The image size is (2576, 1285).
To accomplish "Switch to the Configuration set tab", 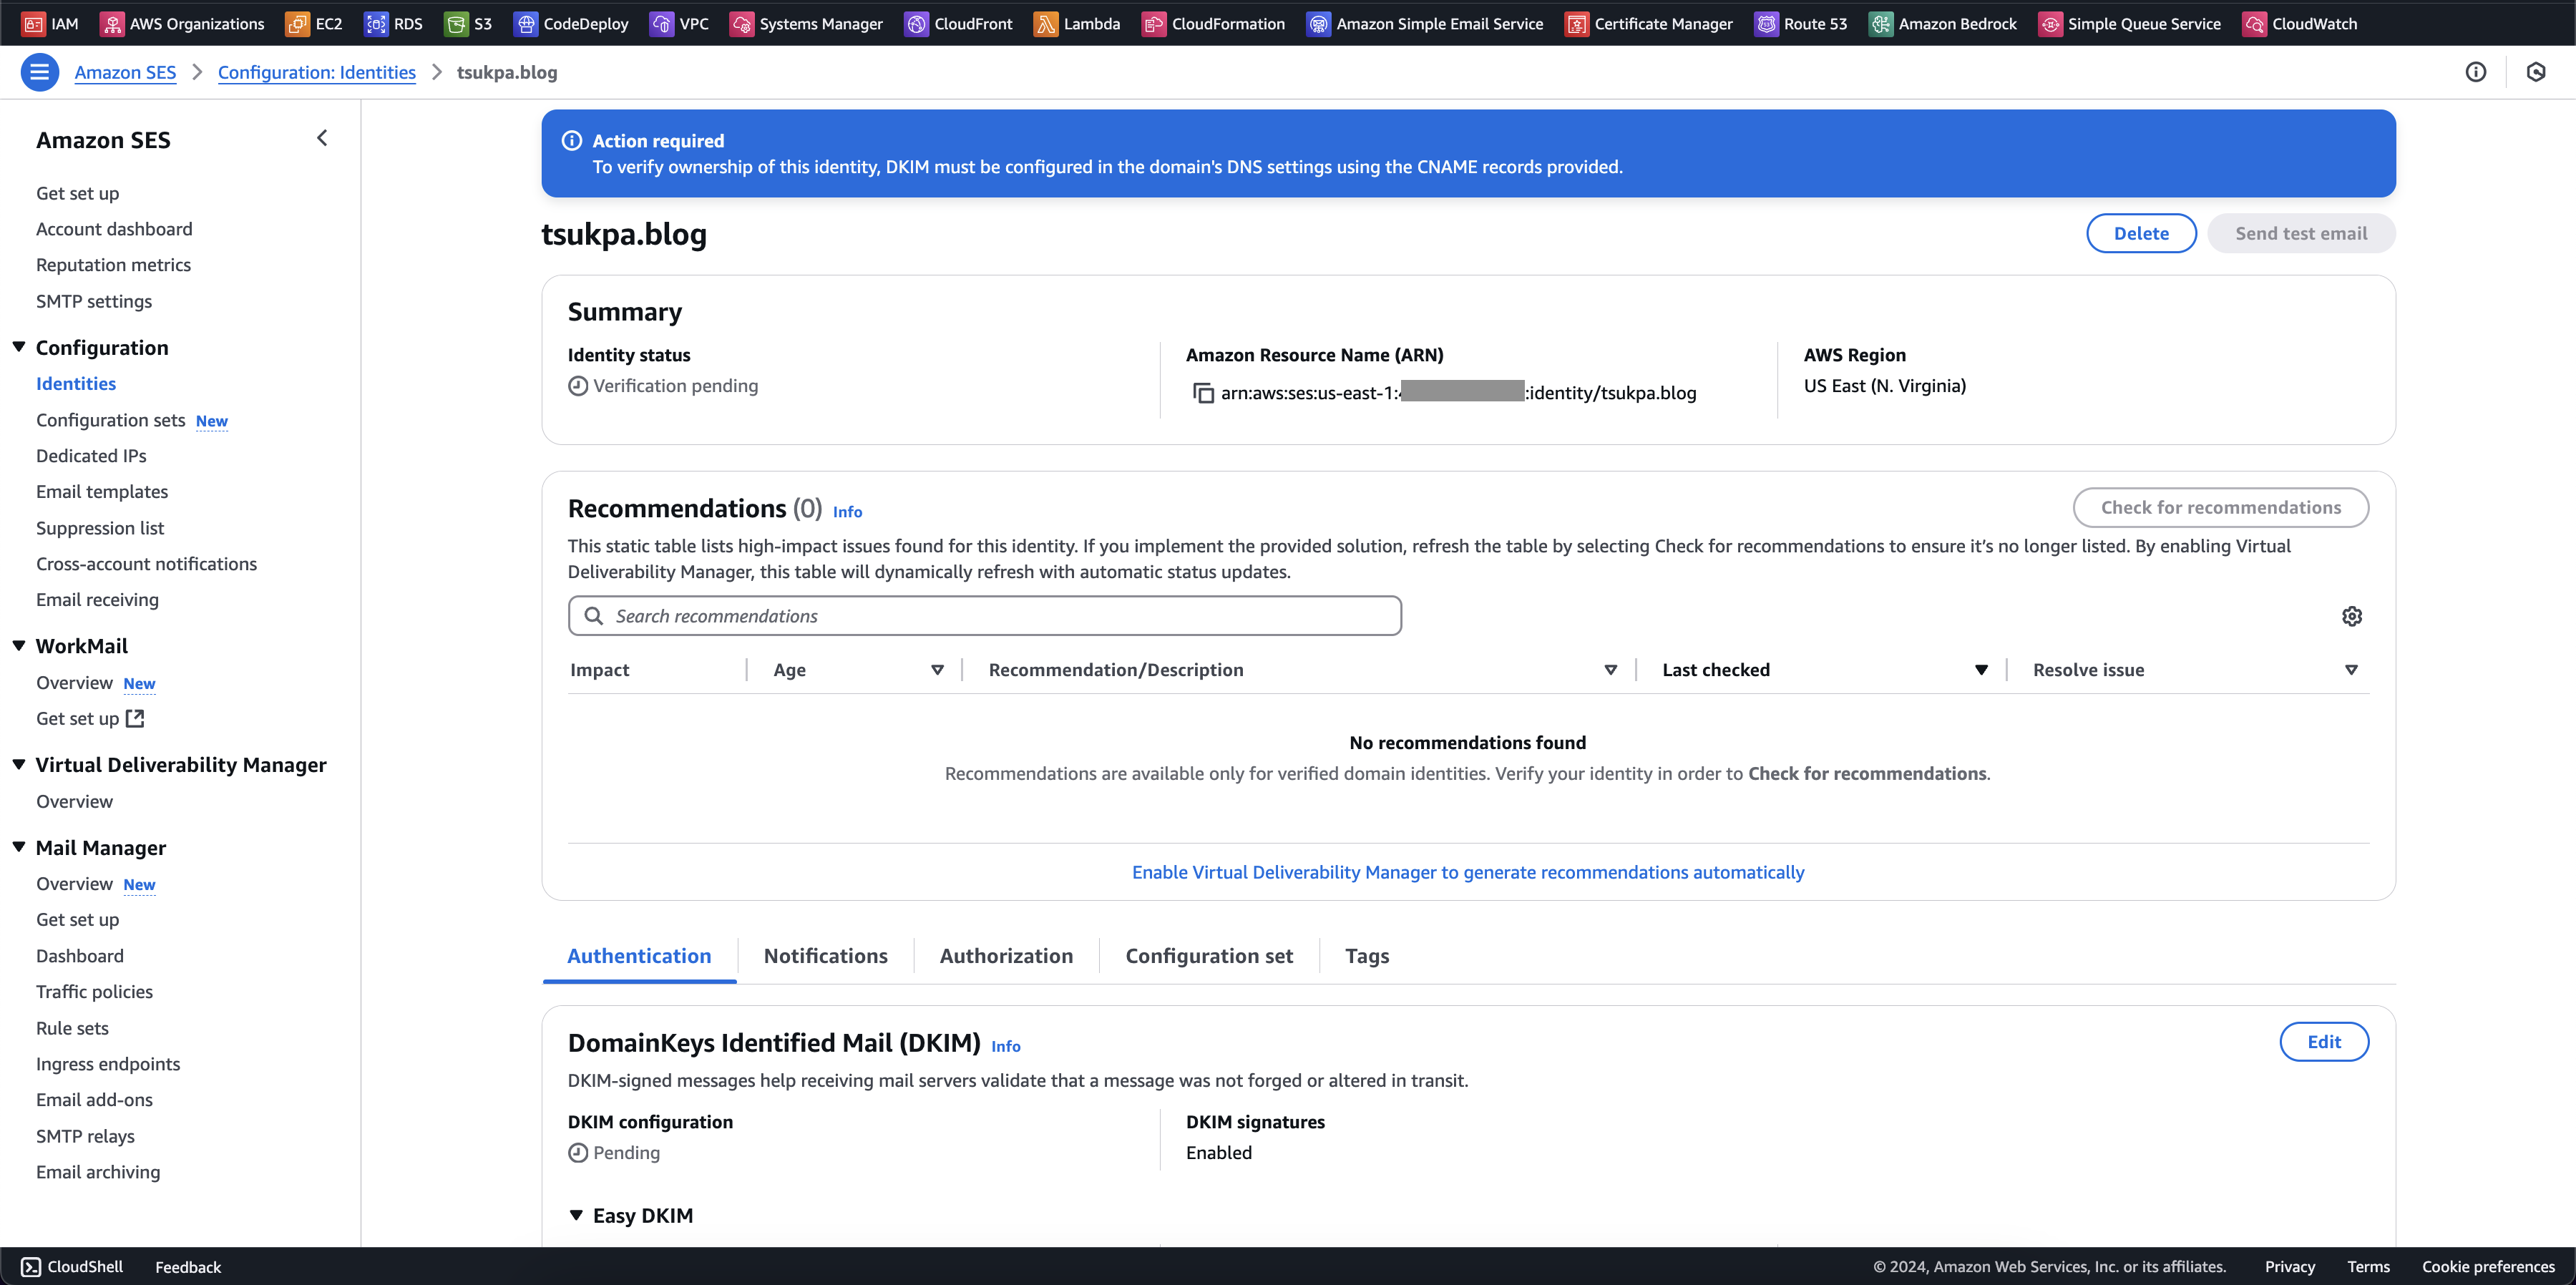I will coord(1209,956).
